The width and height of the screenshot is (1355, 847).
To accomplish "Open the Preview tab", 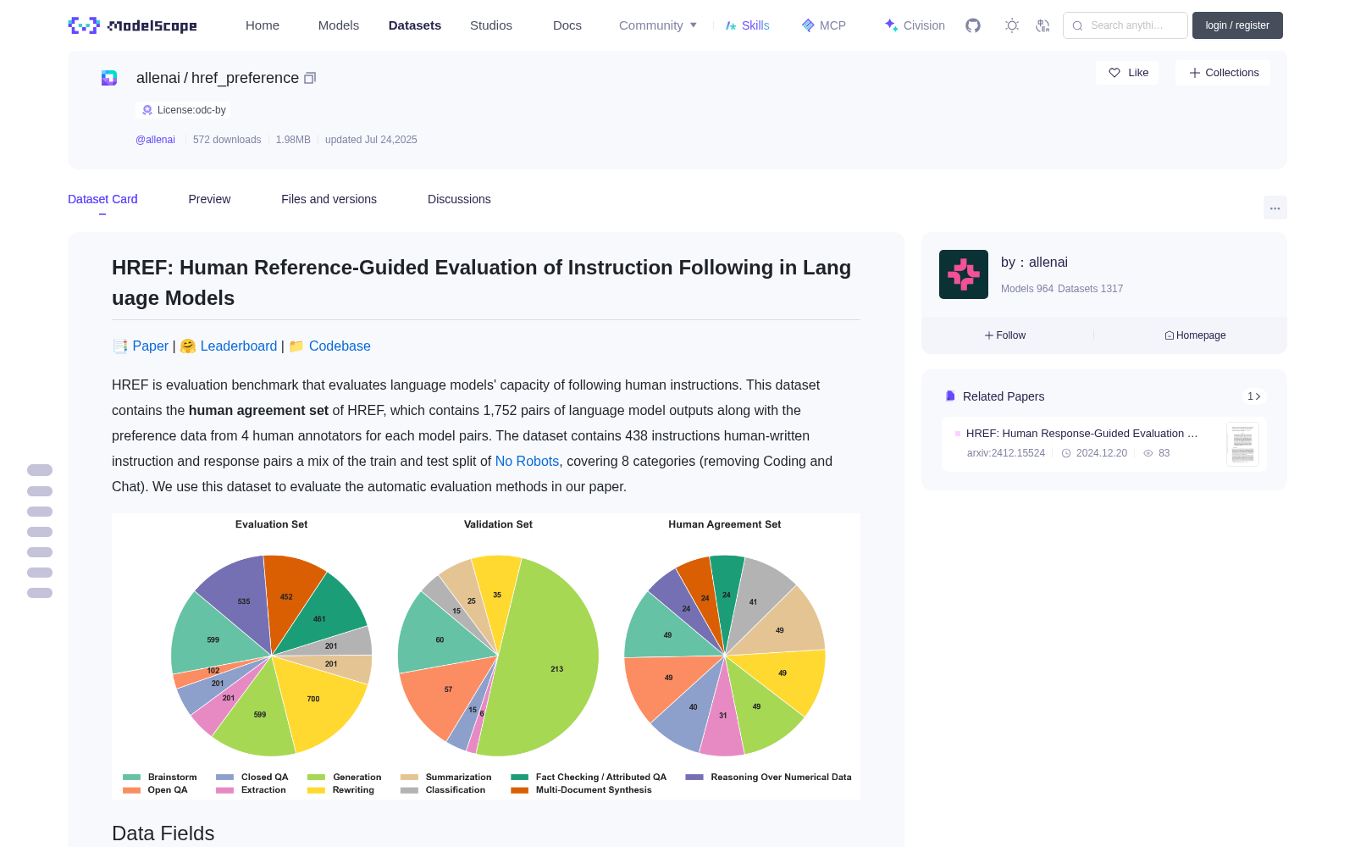I will pos(209,199).
